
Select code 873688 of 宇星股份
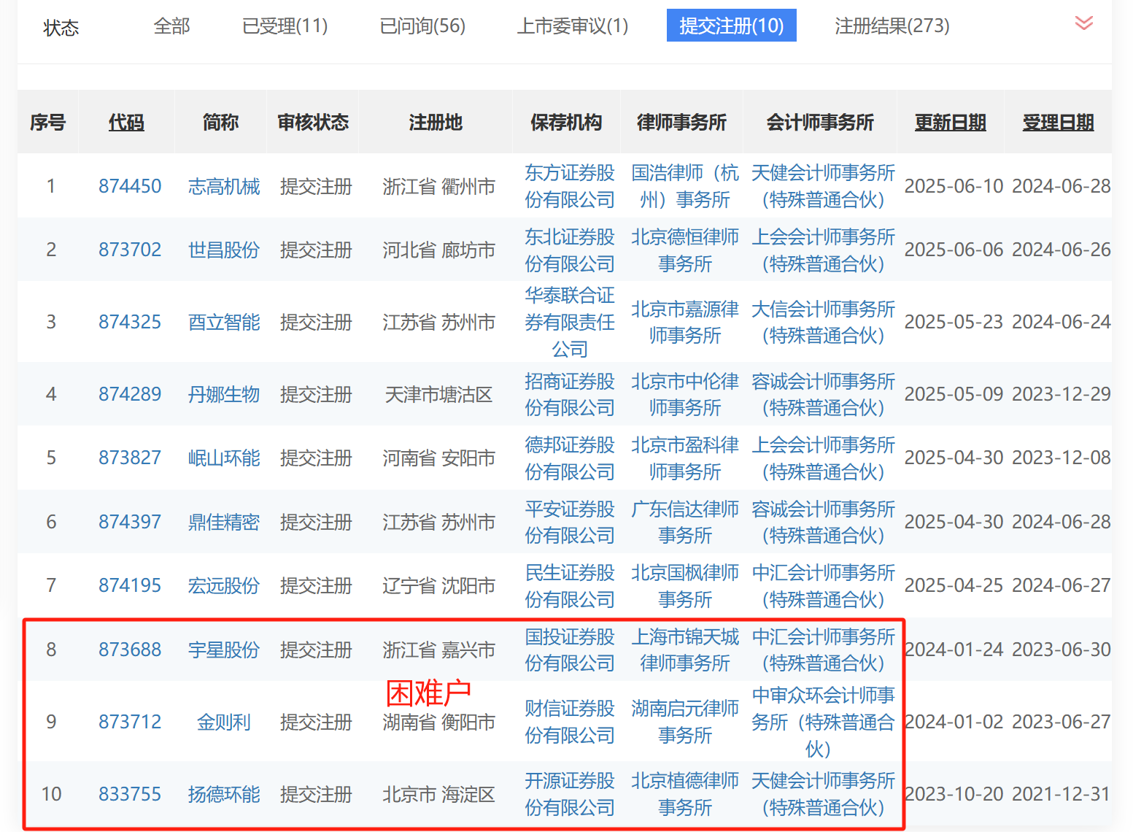130,650
